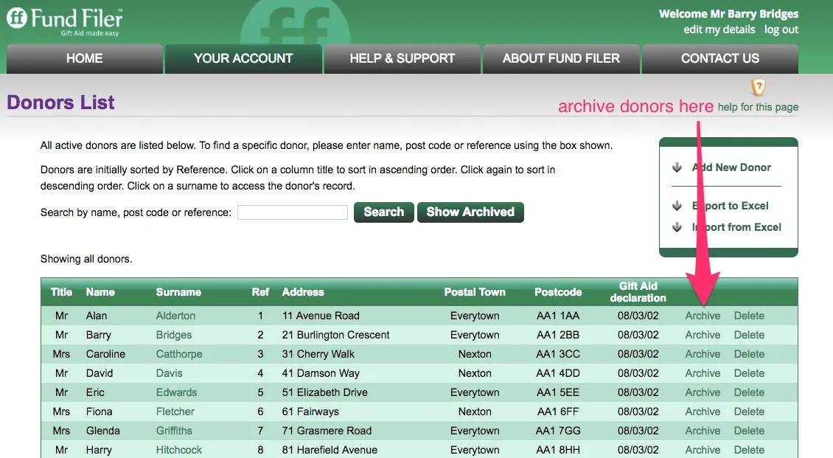The image size is (833, 458).
Task: Sort donors by Postcode column
Action: tap(558, 292)
